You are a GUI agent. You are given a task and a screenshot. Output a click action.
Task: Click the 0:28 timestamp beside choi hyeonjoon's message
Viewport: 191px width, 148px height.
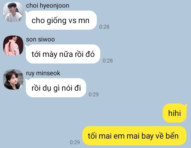pyautogui.click(x=104, y=27)
